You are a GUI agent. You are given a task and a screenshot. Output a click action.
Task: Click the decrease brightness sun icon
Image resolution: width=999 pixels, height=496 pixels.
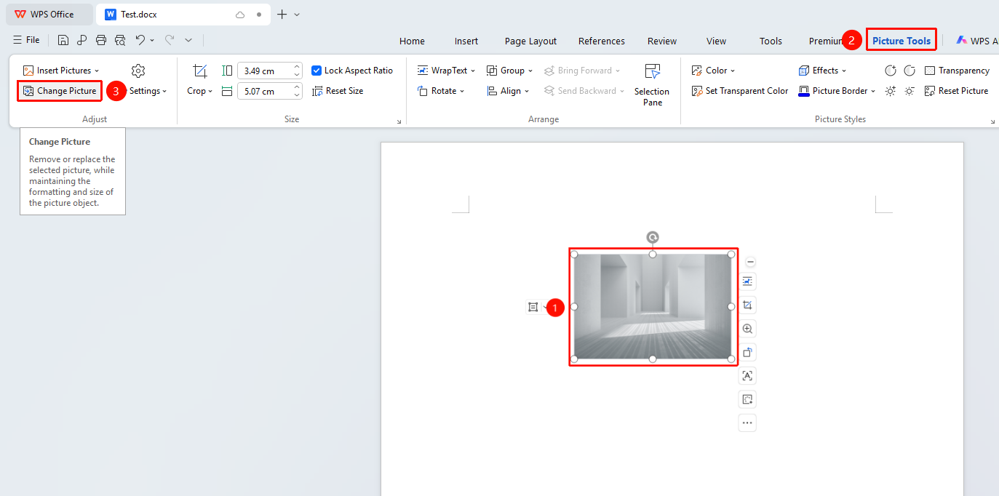pos(910,91)
